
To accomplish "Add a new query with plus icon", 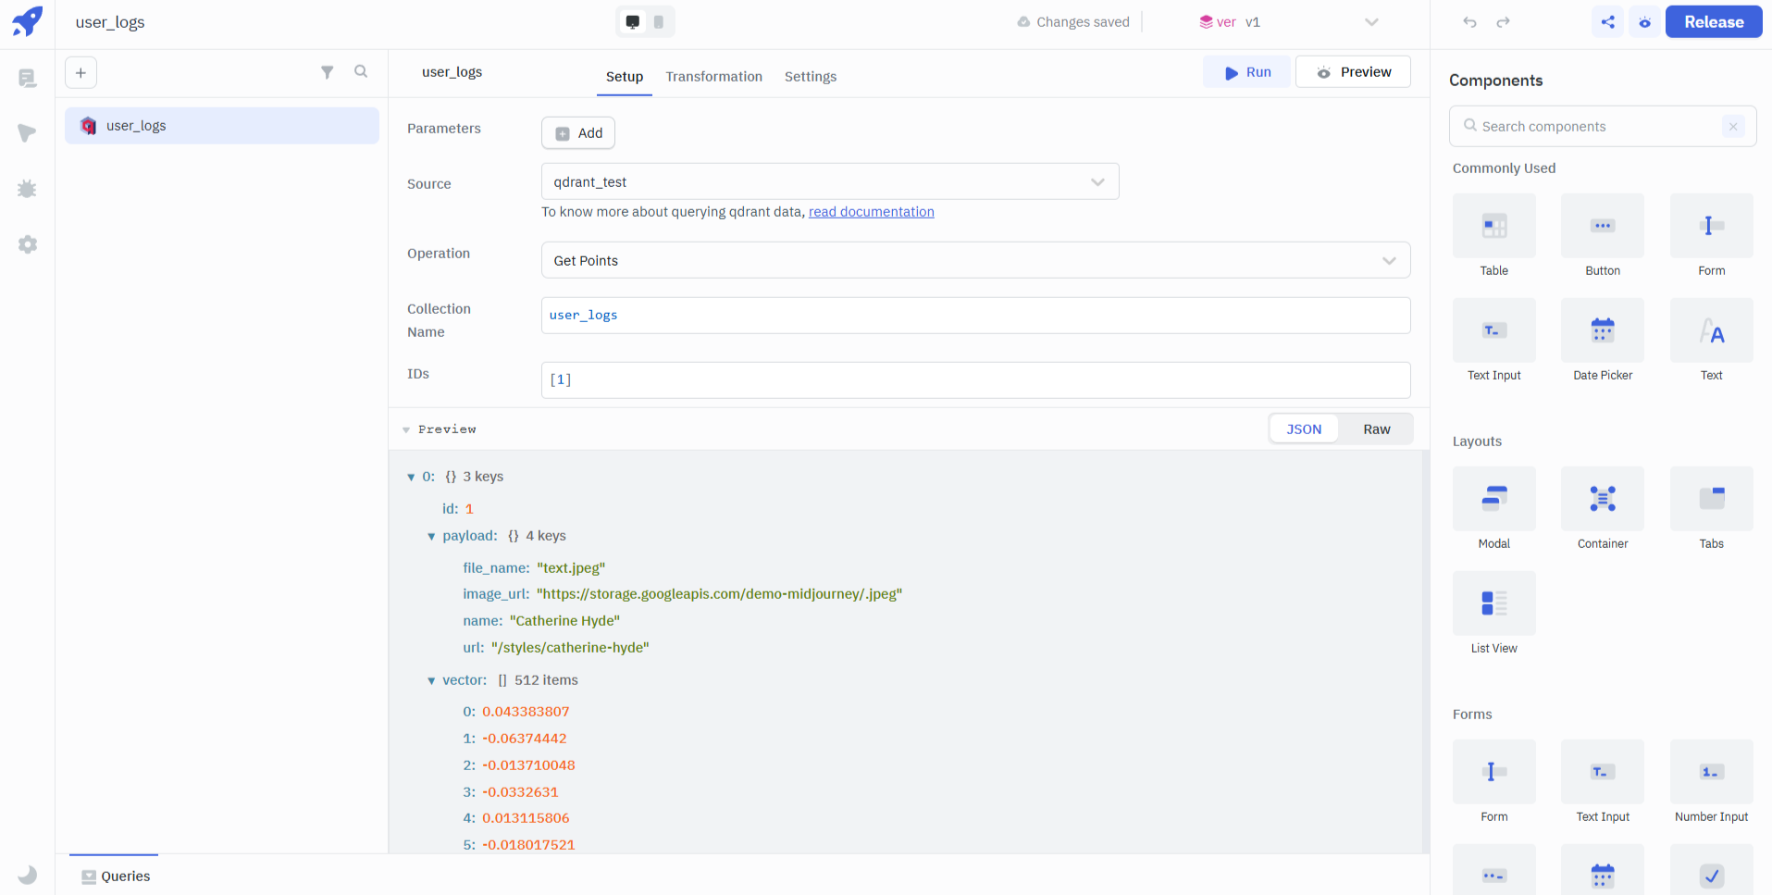I will 81,73.
